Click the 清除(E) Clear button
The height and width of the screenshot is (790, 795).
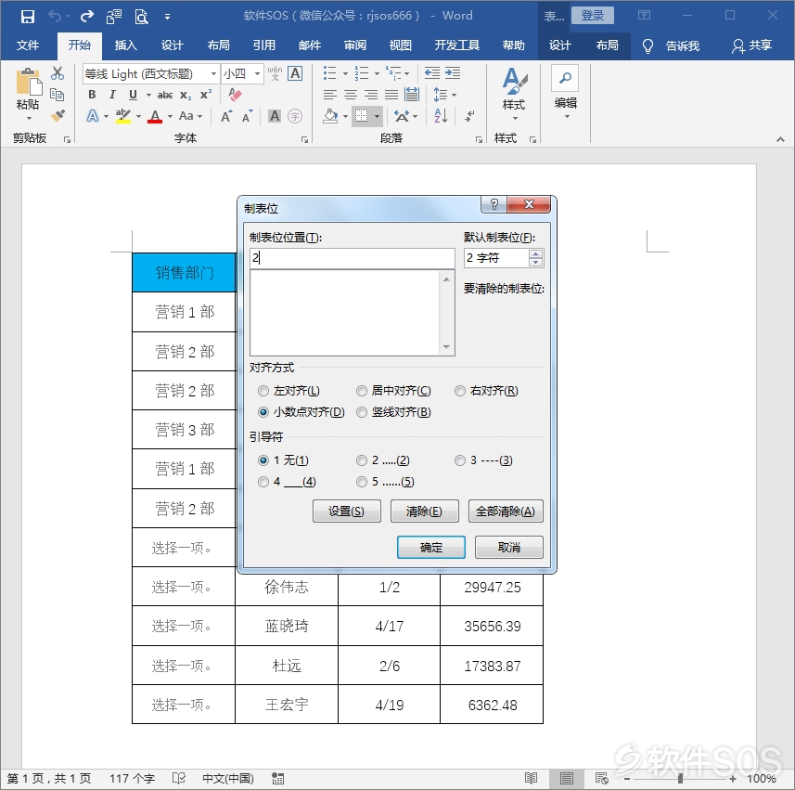(x=424, y=511)
